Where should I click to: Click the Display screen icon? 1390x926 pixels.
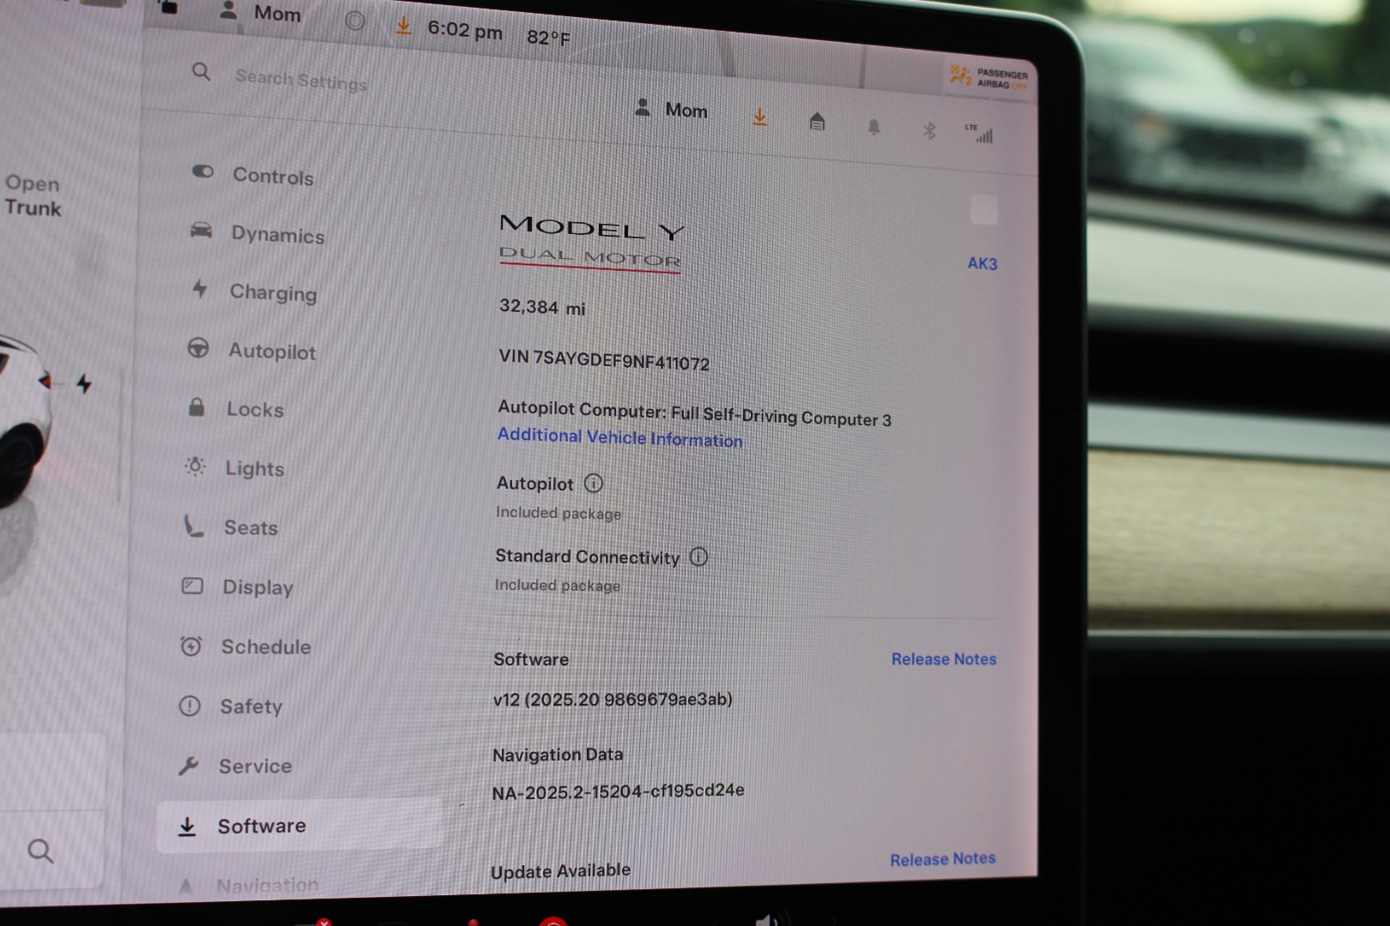tap(192, 586)
